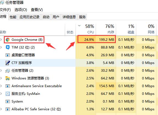Select the TIM application icon
Viewport: 158px width, 115px height.
(x=8, y=47)
